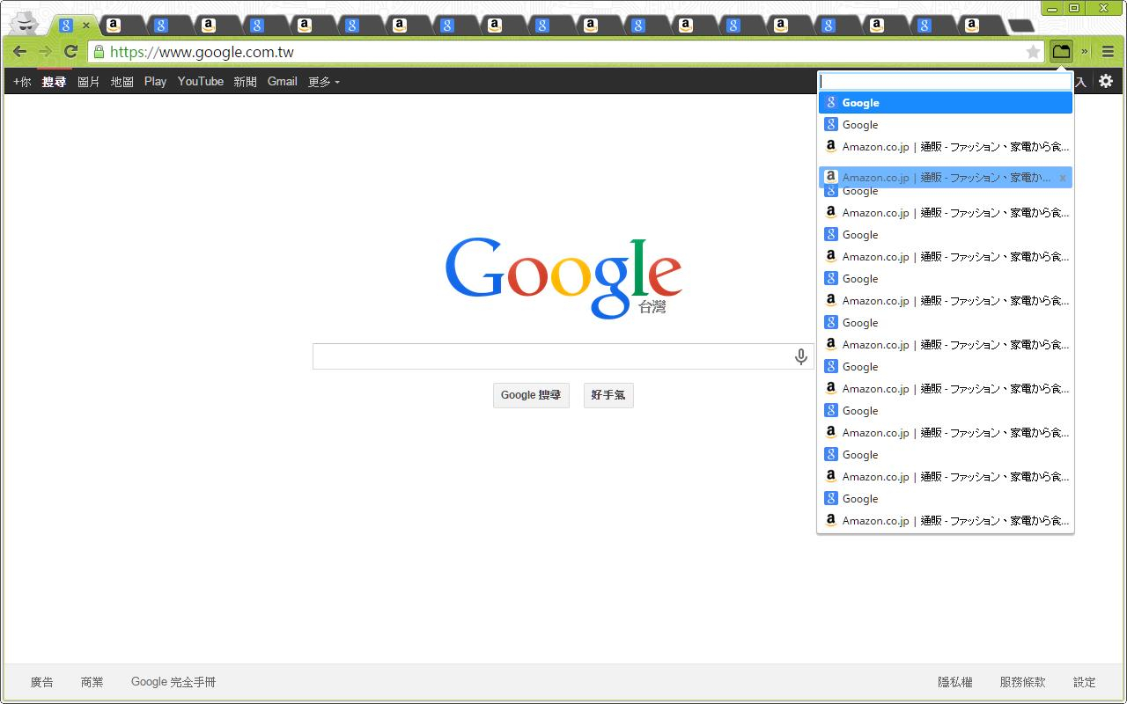The width and height of the screenshot is (1127, 704).
Task: Open the 廣告 footer link
Action: (x=42, y=682)
